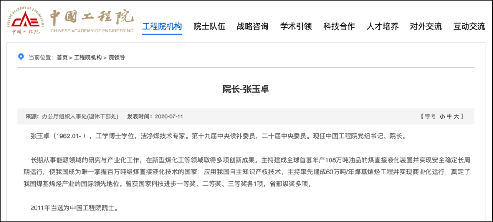Click the 字号 label
Screen dimensions: 493x222
(430, 116)
